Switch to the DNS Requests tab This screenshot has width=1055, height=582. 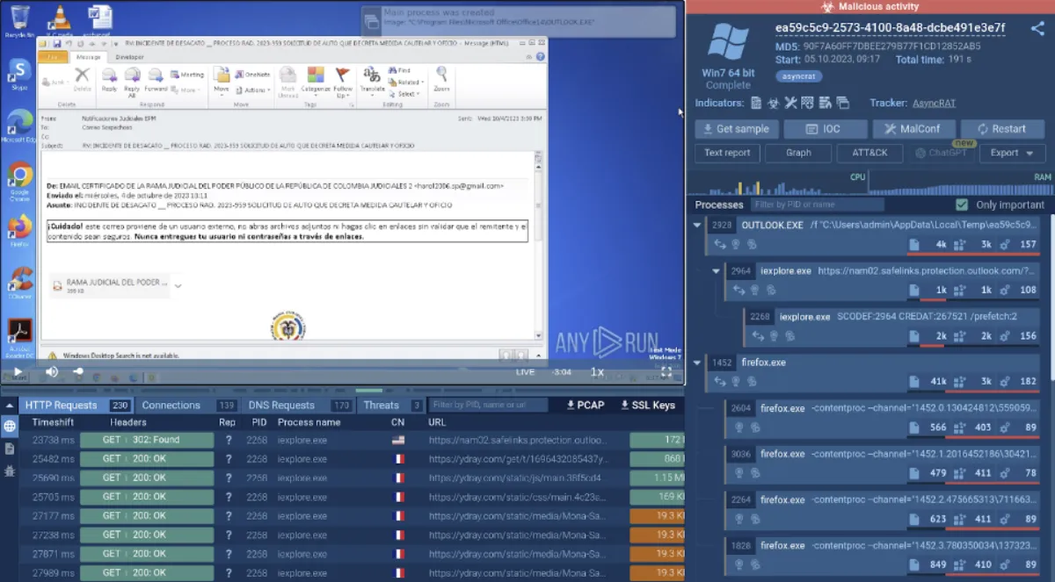[280, 405]
